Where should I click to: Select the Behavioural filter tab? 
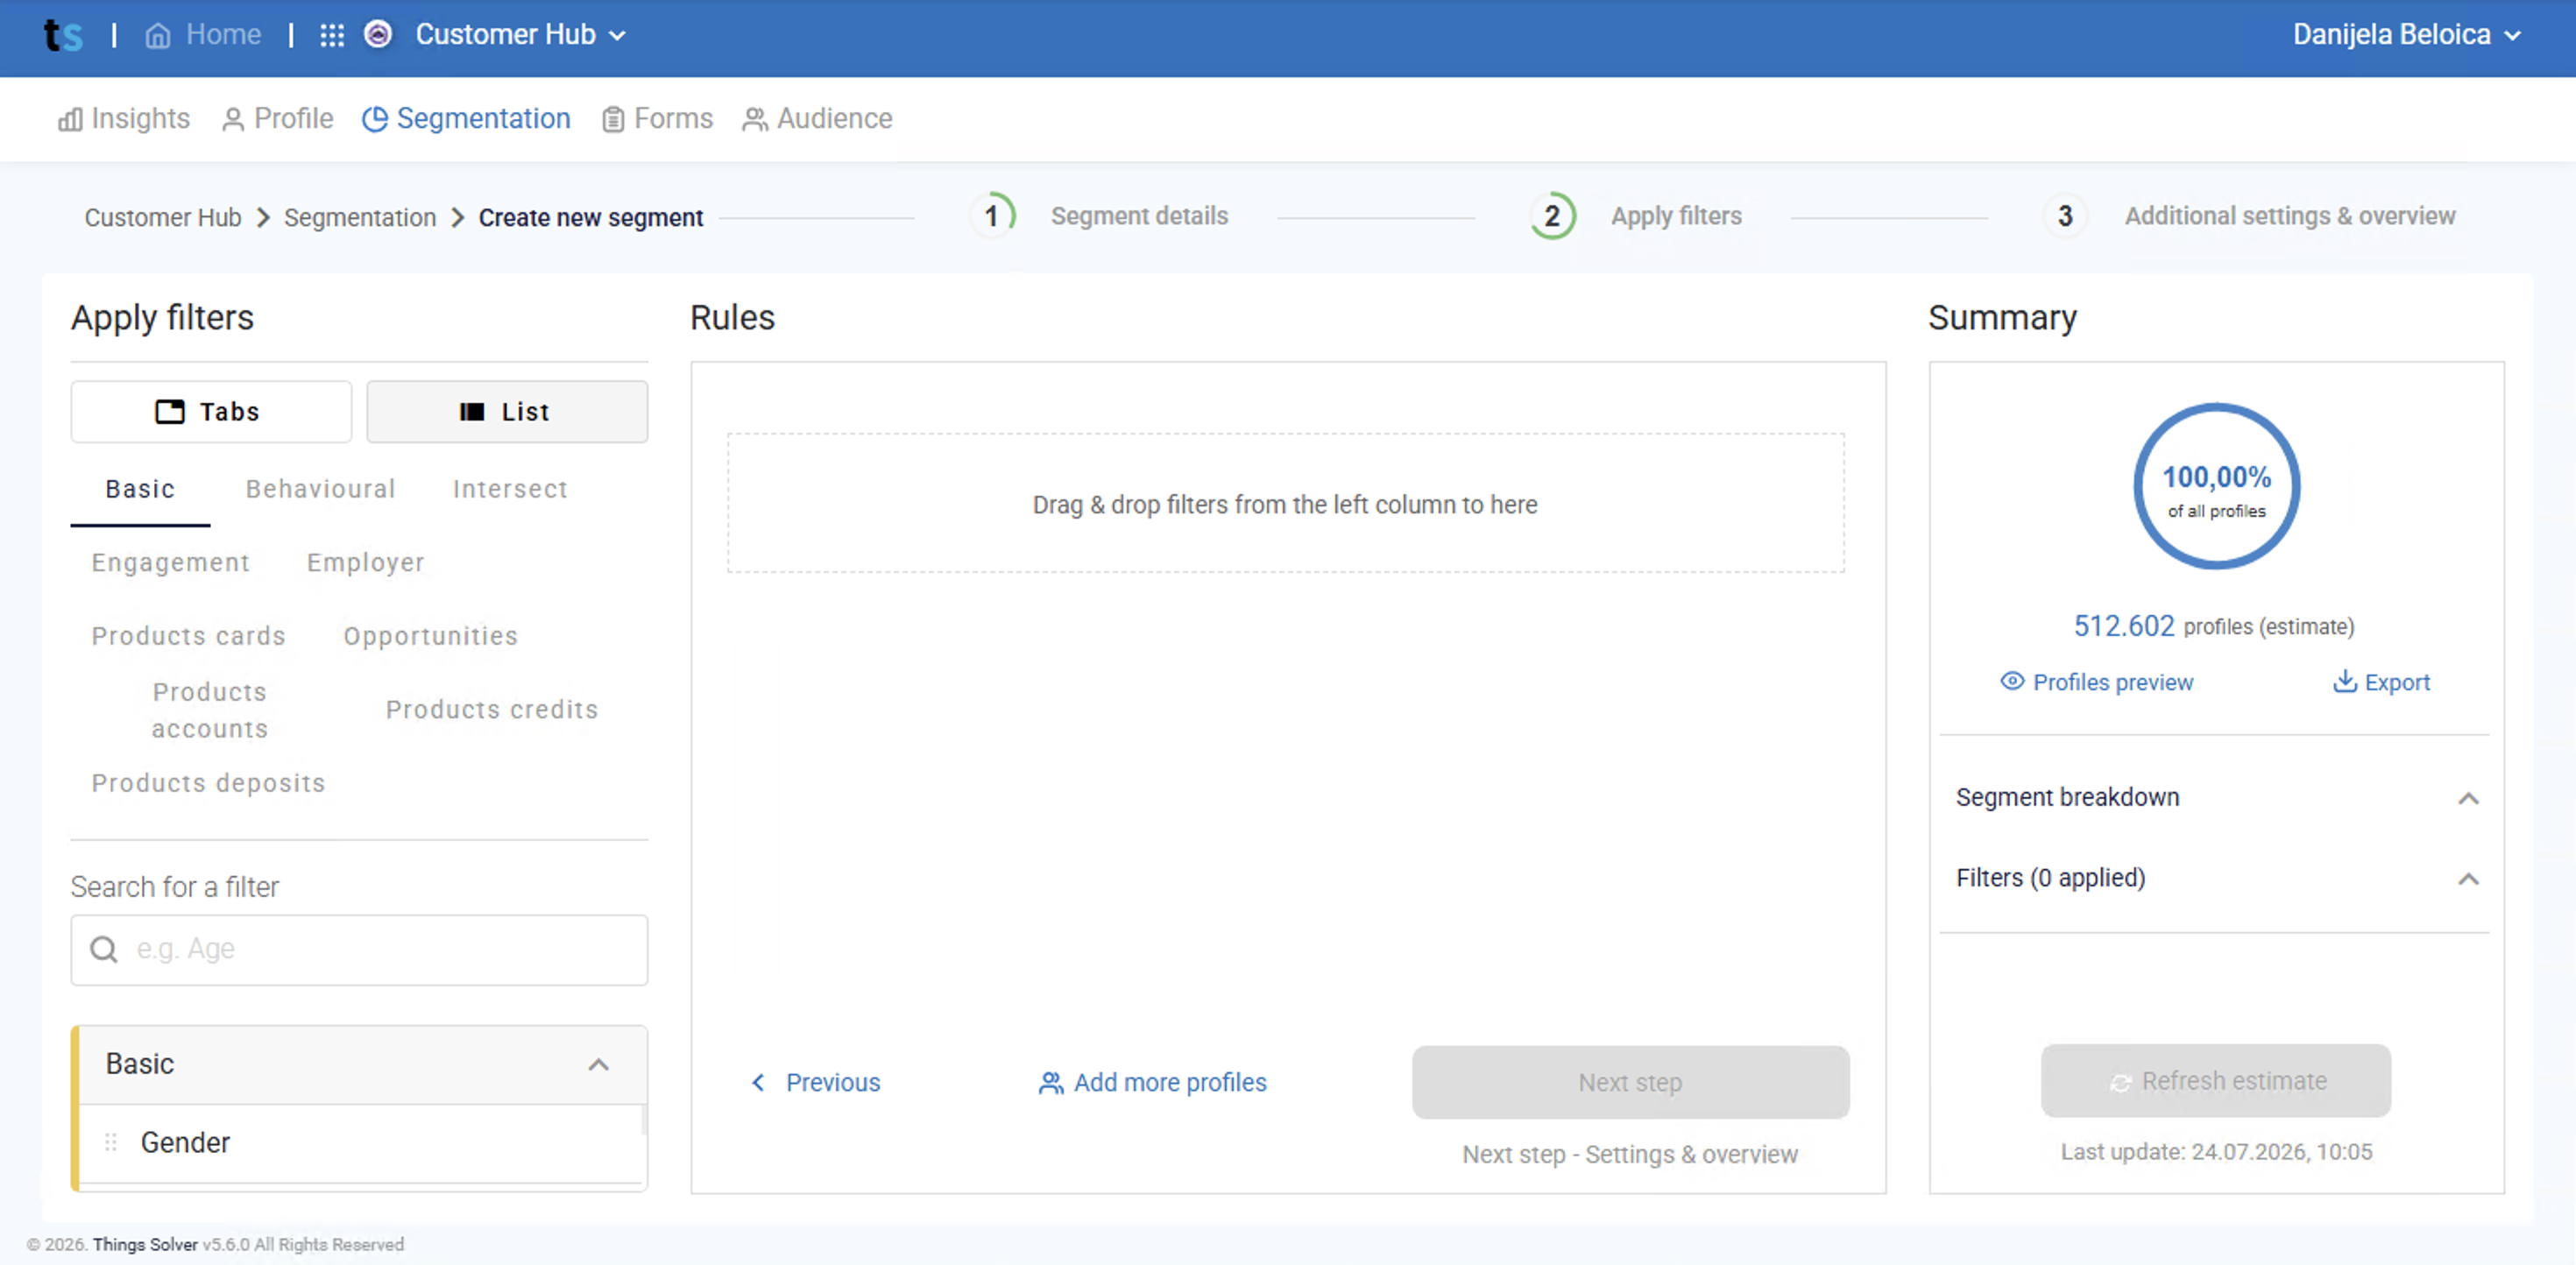321,490
